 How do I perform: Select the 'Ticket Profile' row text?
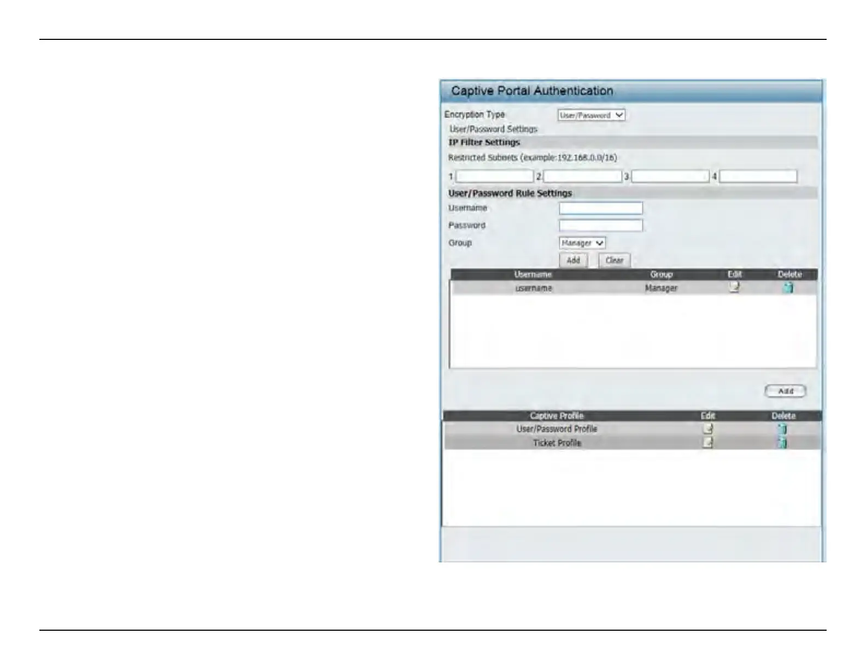(557, 443)
